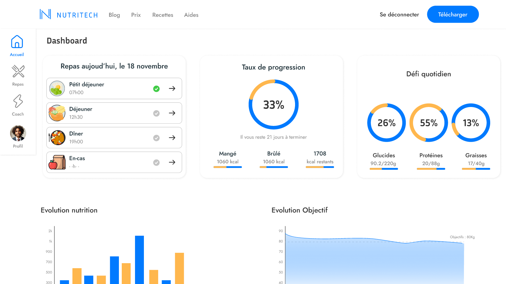
Task: Uncheck the green Pétit déjeuner checkmark
Action: tap(156, 89)
